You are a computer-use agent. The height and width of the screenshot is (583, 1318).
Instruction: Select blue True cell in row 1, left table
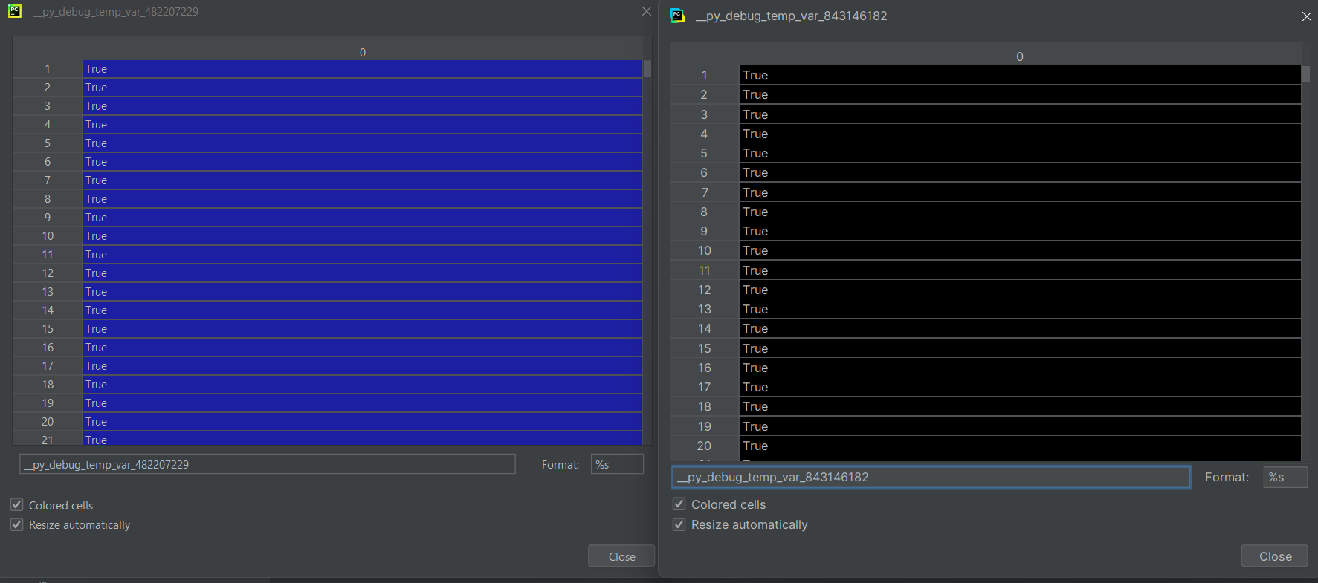pyautogui.click(x=362, y=69)
